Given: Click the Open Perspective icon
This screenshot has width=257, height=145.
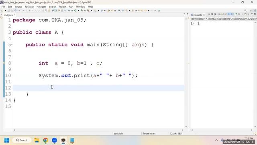Looking at the screenshot, I should [251, 10].
